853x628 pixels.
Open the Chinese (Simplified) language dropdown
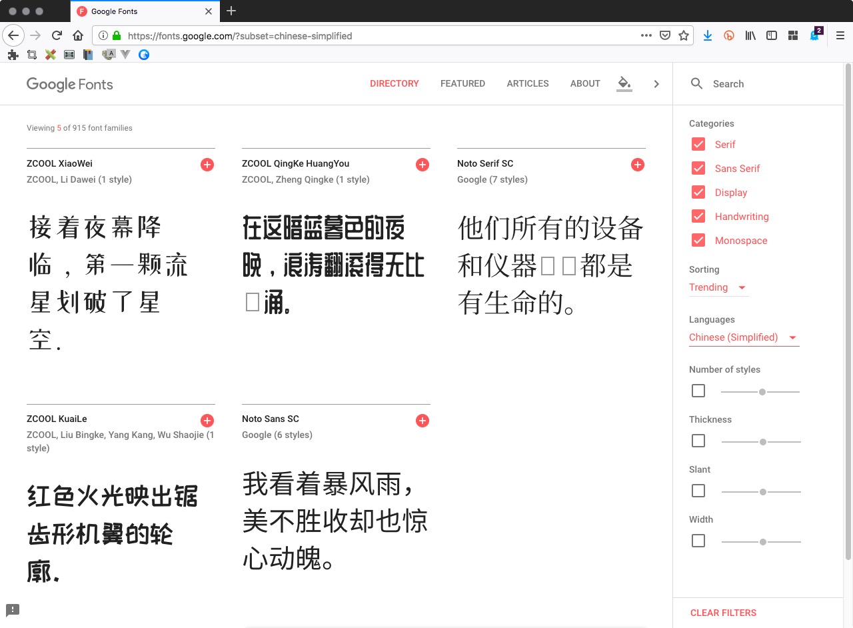(744, 337)
